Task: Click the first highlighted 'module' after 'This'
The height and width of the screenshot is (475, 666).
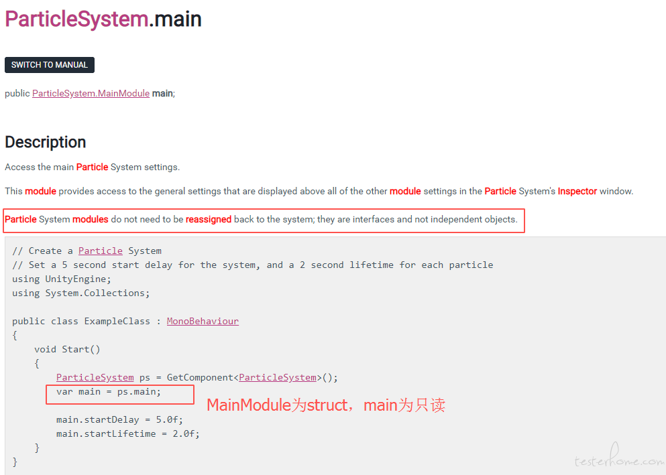Action: click(x=40, y=191)
